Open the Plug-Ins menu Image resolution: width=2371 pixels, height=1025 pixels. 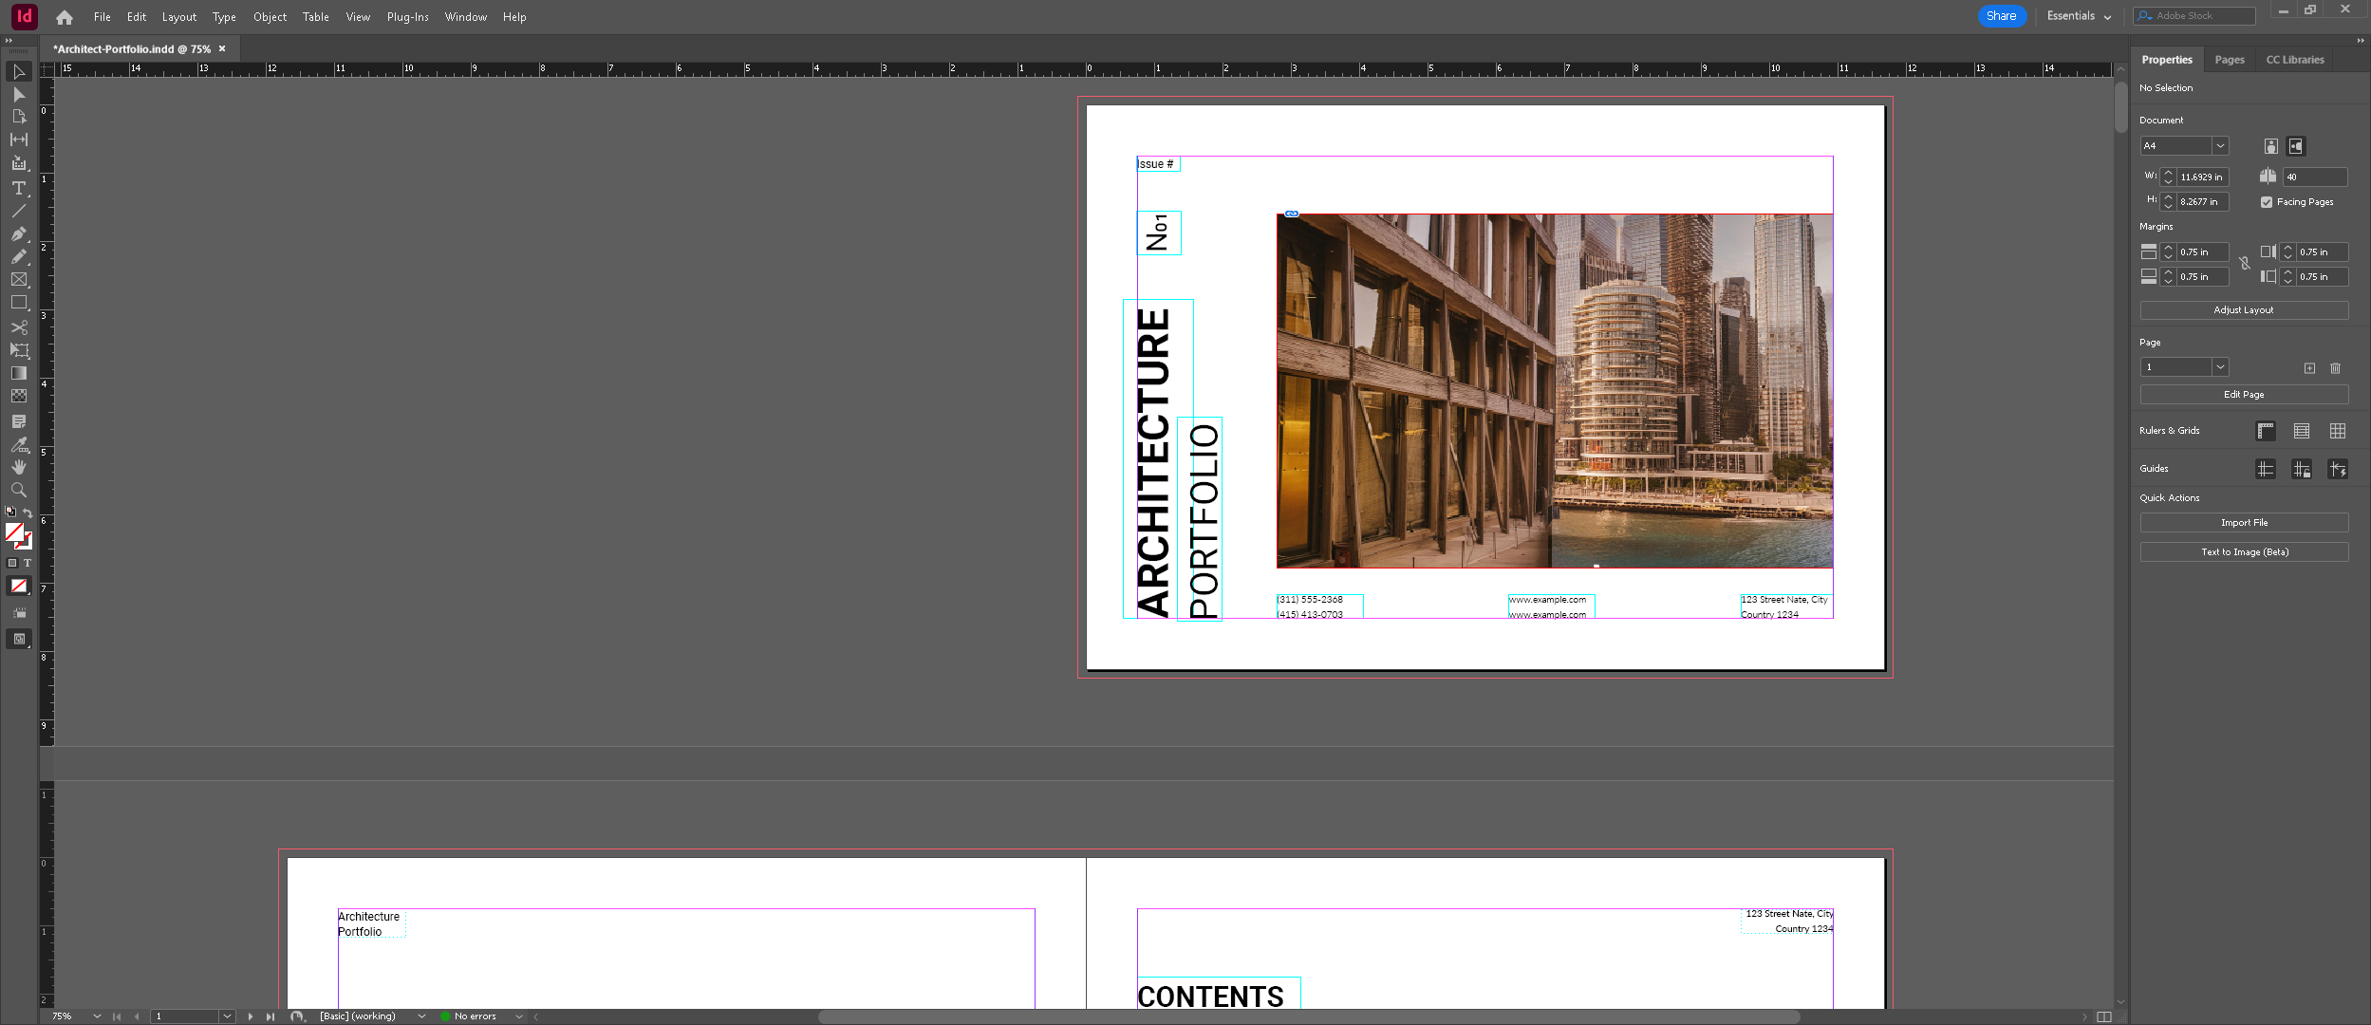tap(407, 17)
